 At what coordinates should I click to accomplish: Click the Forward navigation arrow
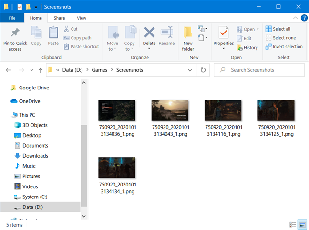(21, 70)
